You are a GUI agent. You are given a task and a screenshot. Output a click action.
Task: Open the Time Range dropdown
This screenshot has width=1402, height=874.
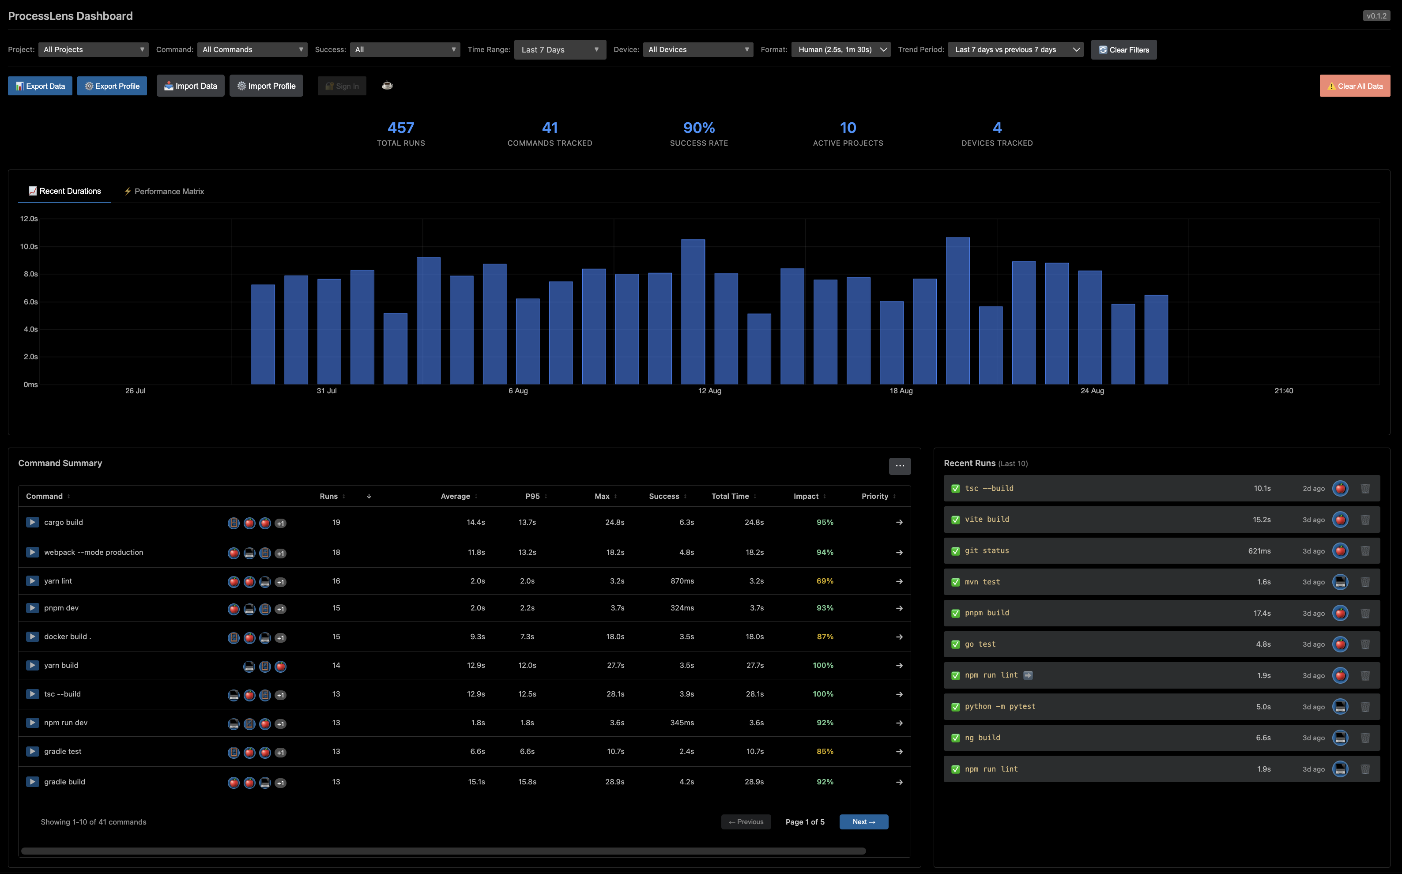[x=559, y=50]
